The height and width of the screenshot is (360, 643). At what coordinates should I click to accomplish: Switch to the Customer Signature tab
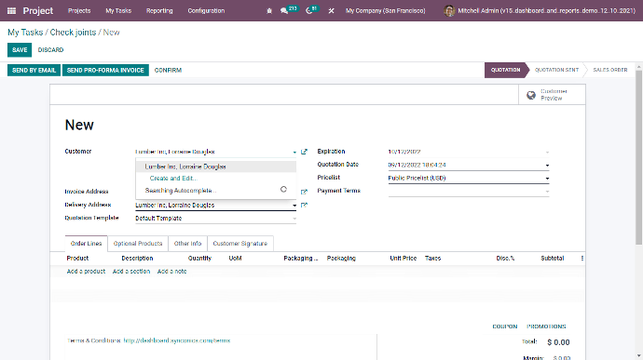point(239,244)
